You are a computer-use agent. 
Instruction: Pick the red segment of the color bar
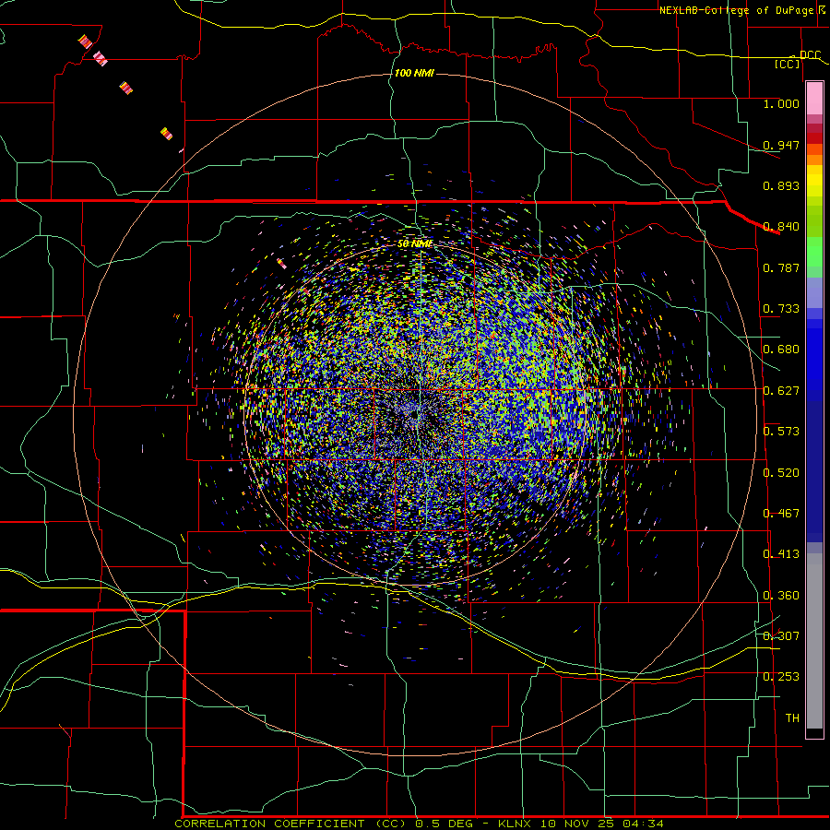tap(814, 138)
